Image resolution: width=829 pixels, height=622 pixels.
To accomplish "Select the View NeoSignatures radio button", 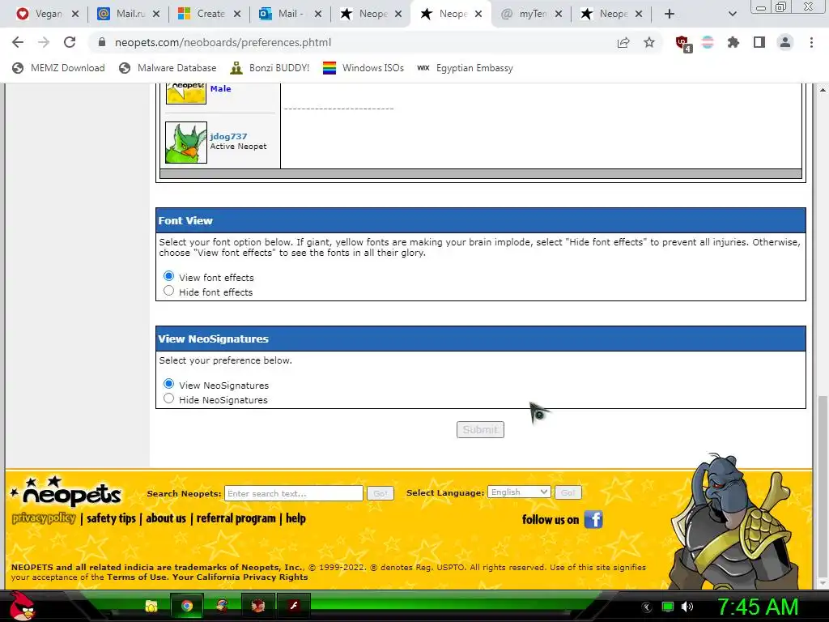I will pyautogui.click(x=168, y=384).
